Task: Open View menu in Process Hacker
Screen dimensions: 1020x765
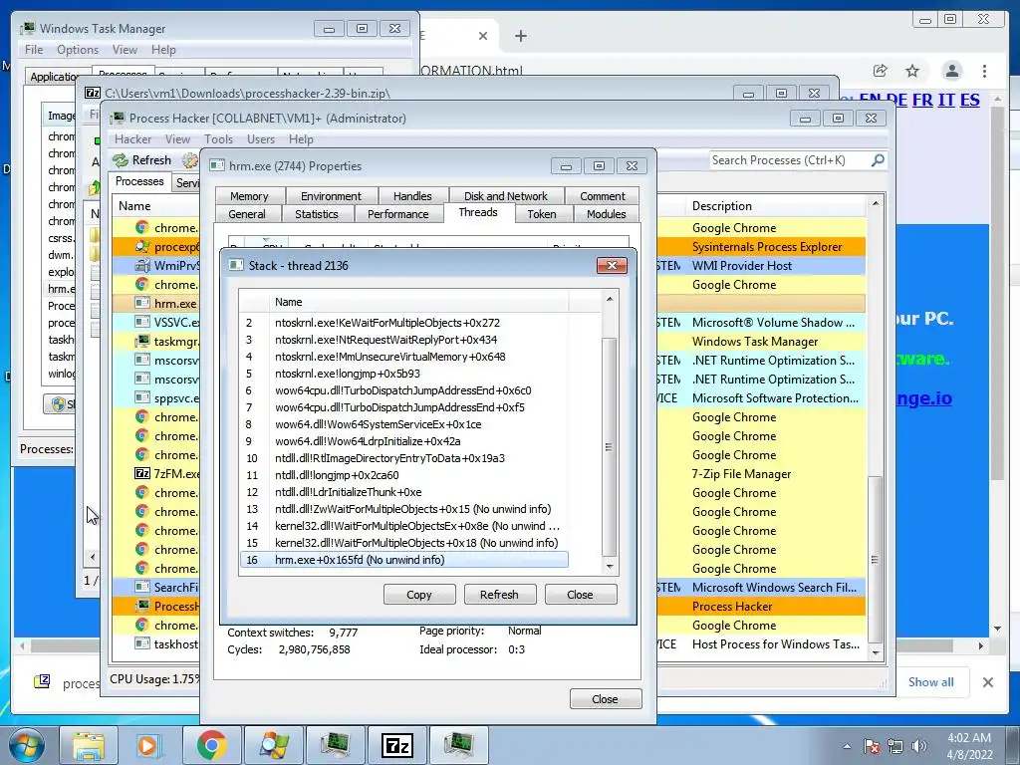Action: [x=177, y=139]
